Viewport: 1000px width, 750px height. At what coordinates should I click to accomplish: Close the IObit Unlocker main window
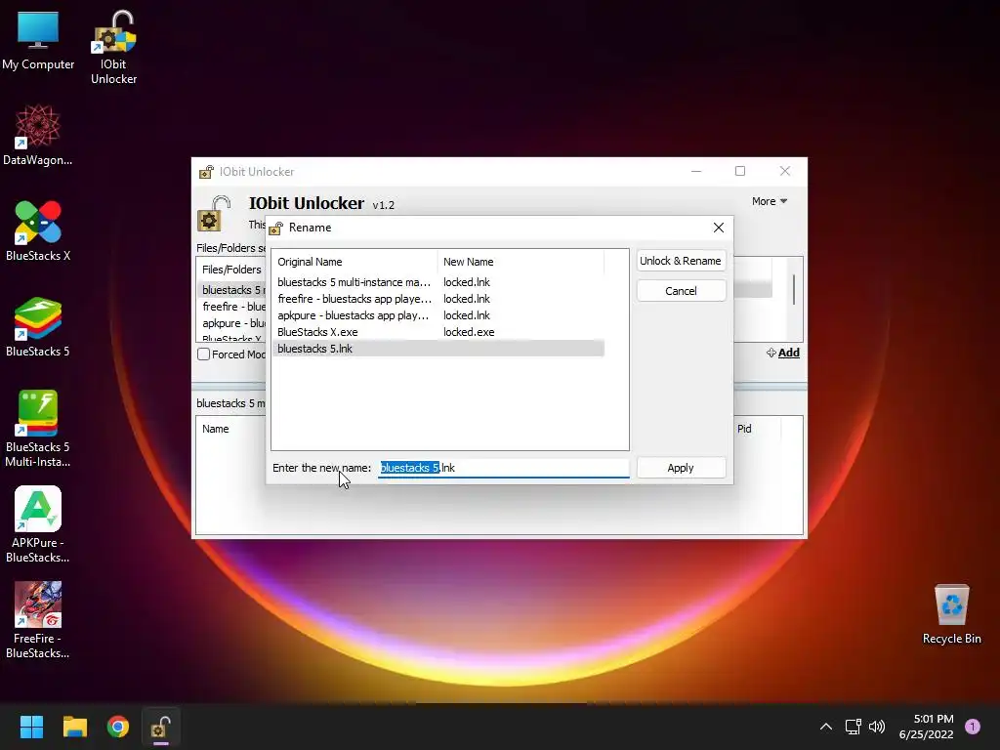[785, 171]
